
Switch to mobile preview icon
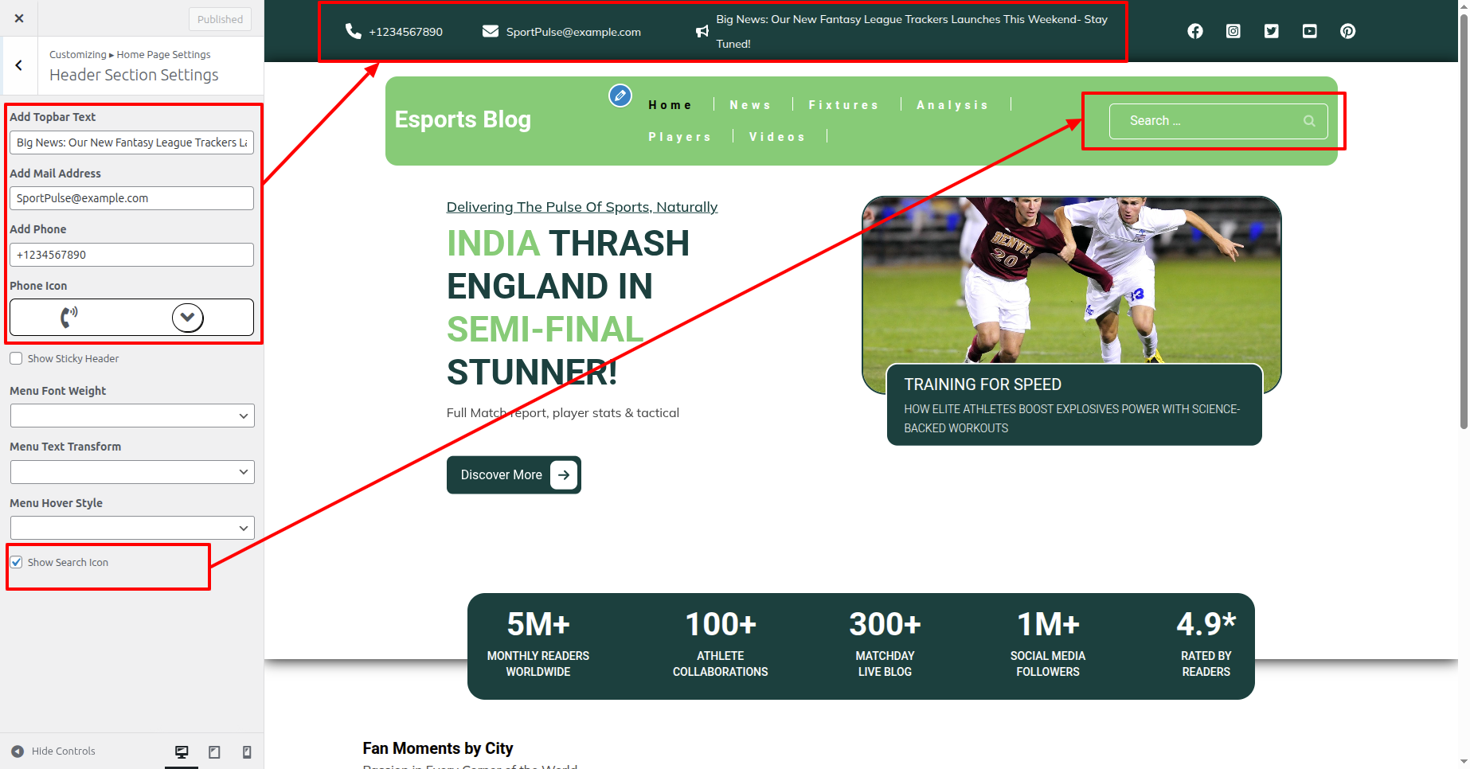pyautogui.click(x=247, y=751)
